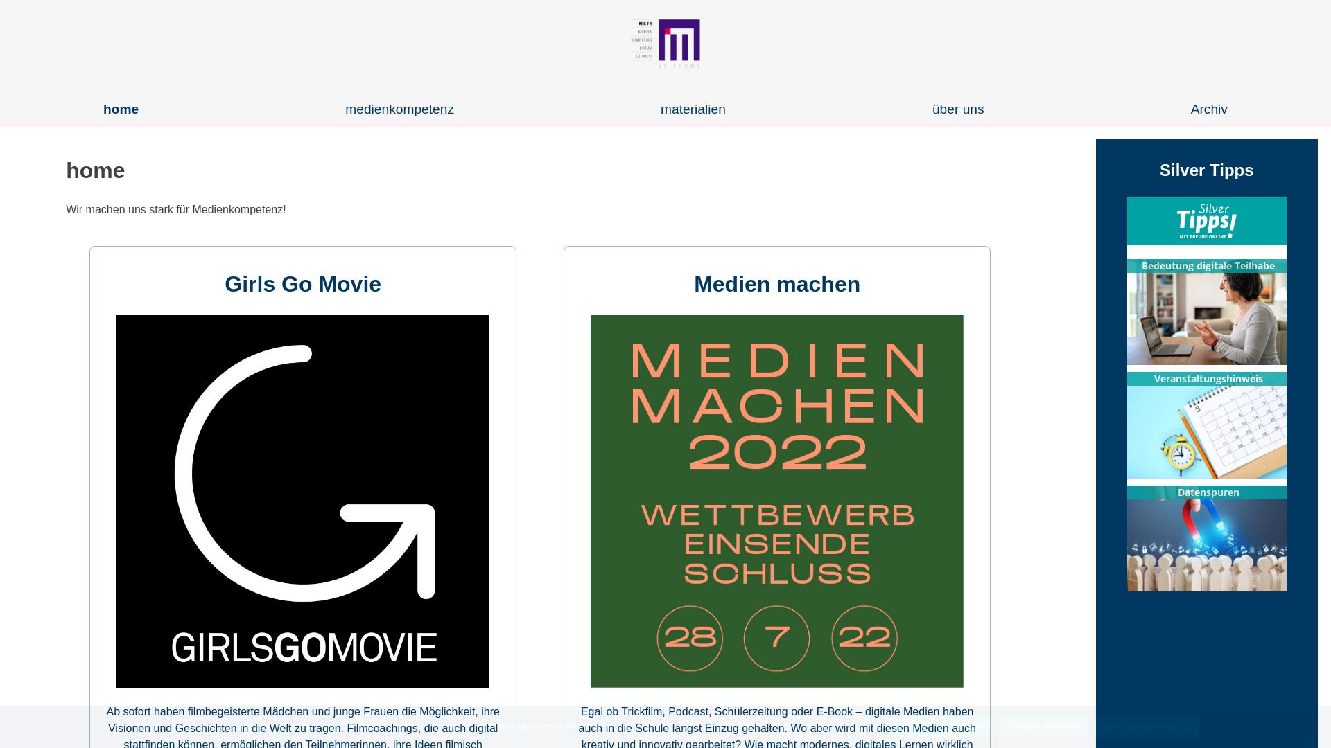Open the home menu item
Viewport: 1331px width, 748px height.
click(x=121, y=109)
